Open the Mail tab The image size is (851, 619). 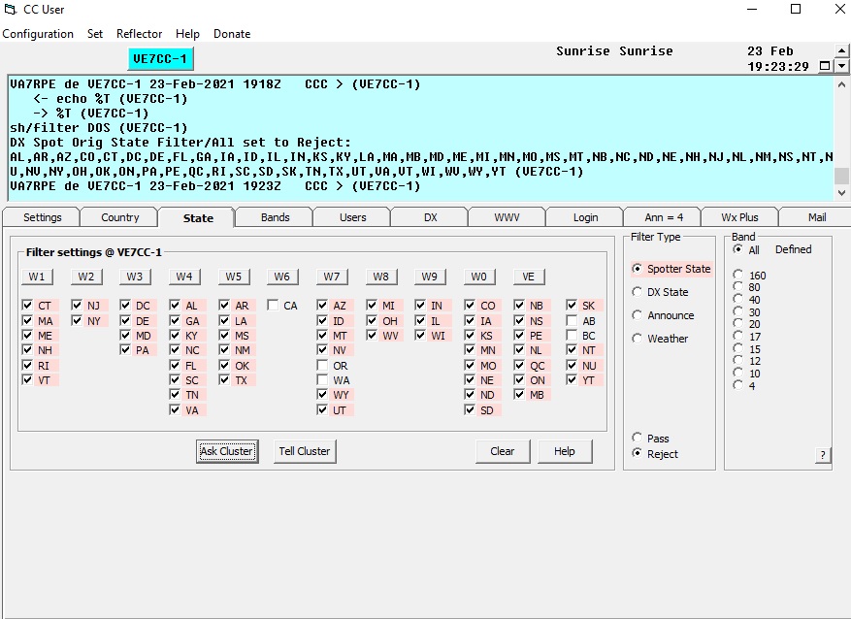point(817,217)
